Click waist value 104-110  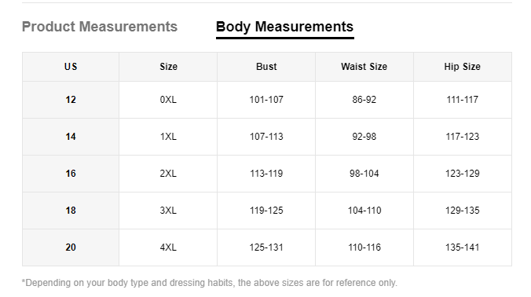tap(364, 211)
